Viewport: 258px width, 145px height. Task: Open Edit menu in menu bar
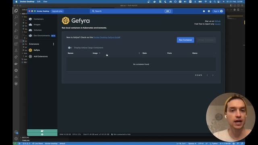pyautogui.click(x=39, y=2)
